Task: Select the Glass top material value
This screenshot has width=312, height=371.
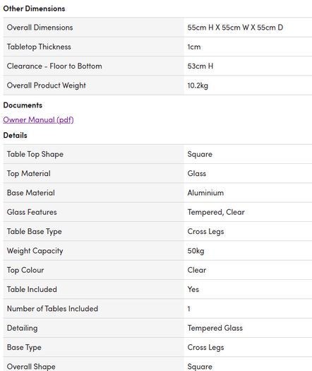Action: point(197,173)
